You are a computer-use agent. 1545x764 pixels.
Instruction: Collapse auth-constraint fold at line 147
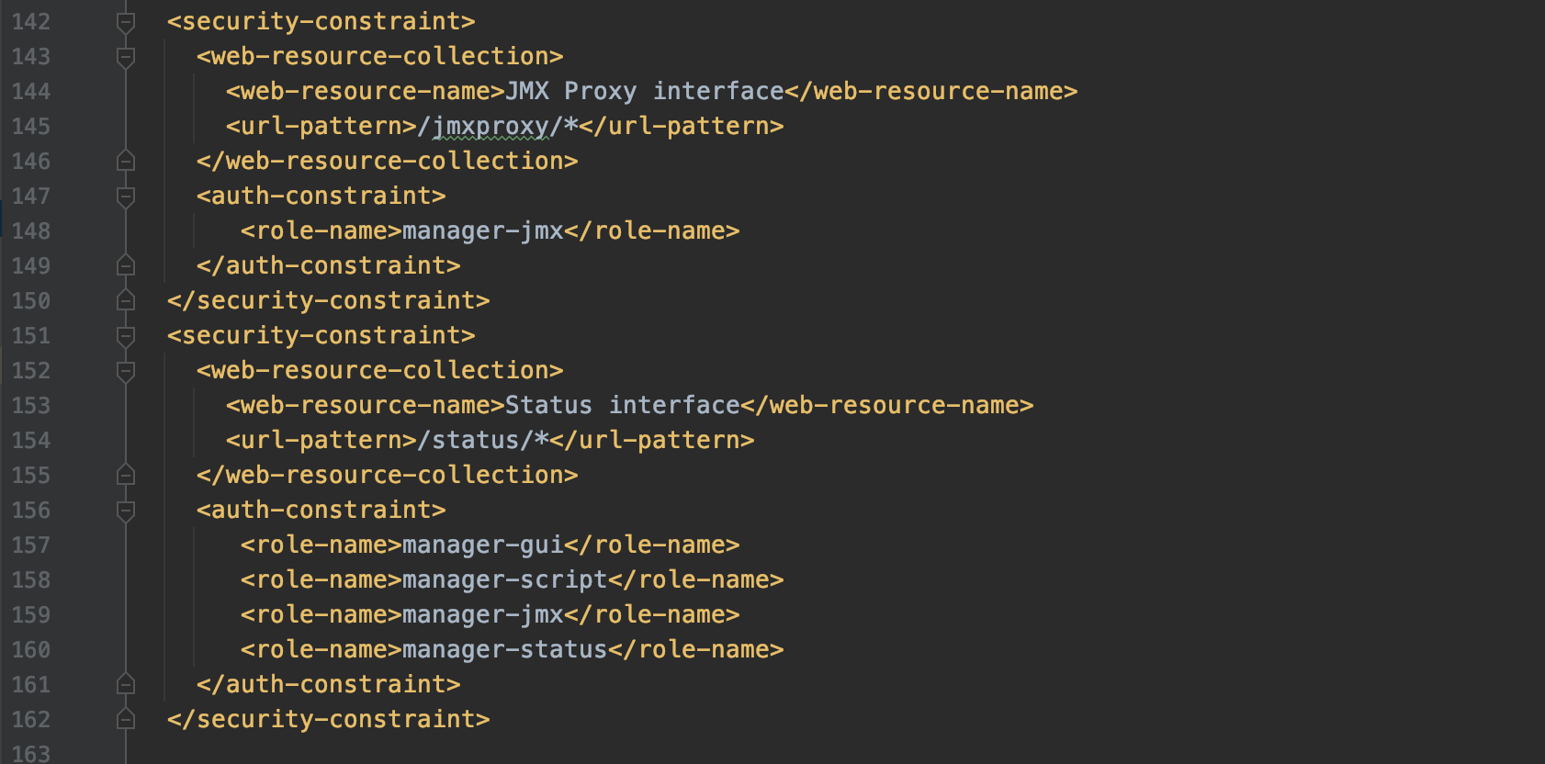[126, 197]
